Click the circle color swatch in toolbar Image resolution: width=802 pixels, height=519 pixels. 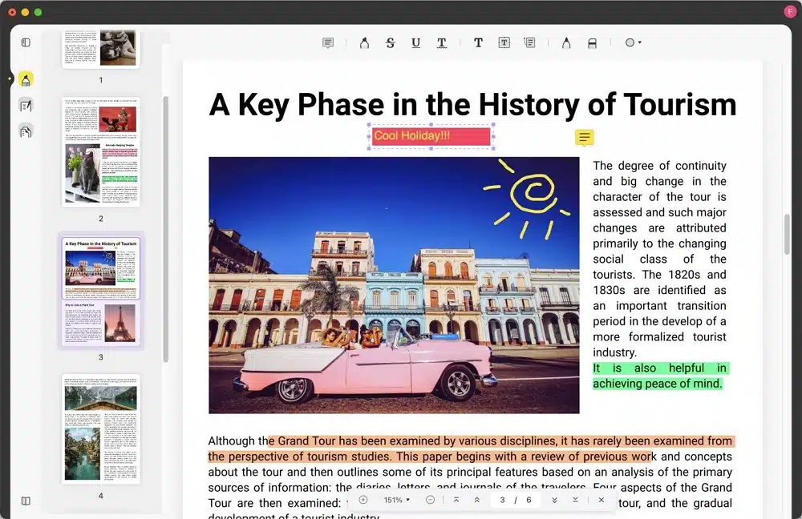coord(630,42)
